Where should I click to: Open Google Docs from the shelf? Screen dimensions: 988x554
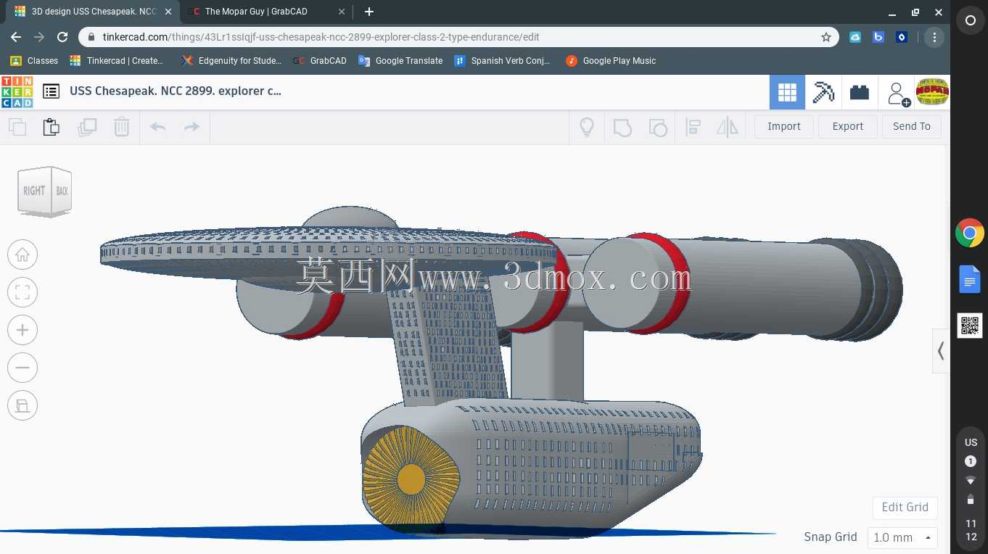click(970, 279)
